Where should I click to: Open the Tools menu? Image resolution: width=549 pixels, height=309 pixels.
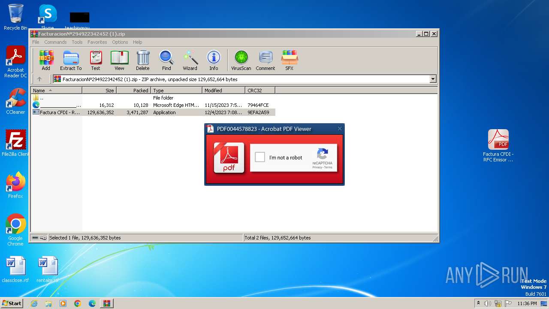(77, 42)
